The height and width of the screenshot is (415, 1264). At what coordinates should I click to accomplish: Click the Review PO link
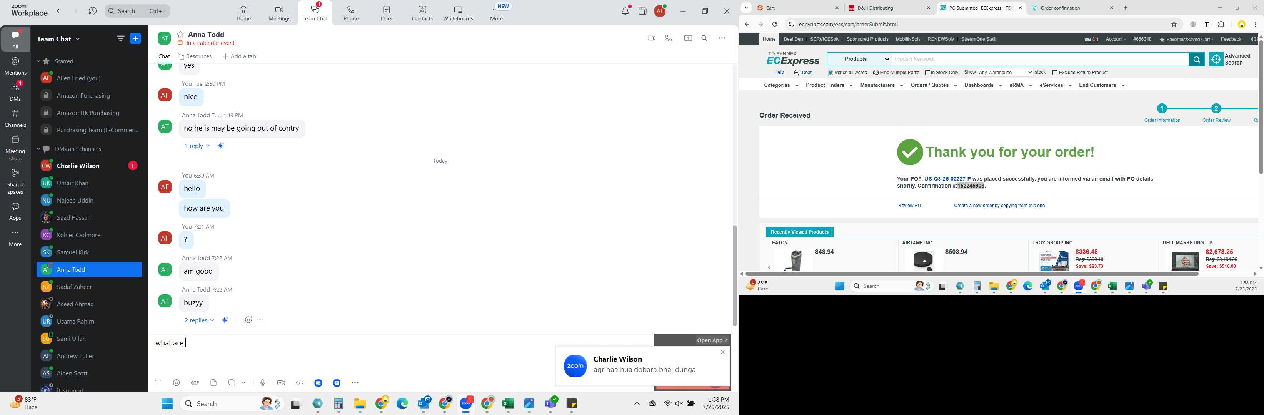tap(909, 205)
